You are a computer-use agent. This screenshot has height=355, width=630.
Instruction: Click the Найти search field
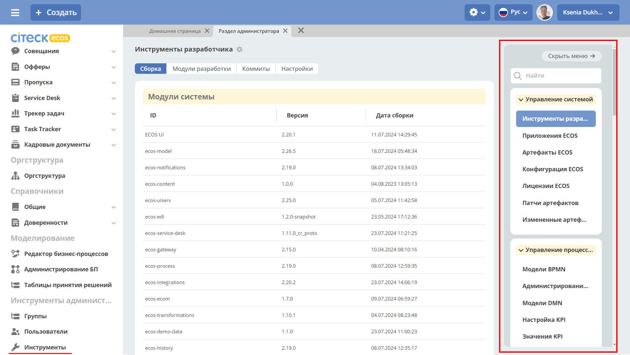556,76
